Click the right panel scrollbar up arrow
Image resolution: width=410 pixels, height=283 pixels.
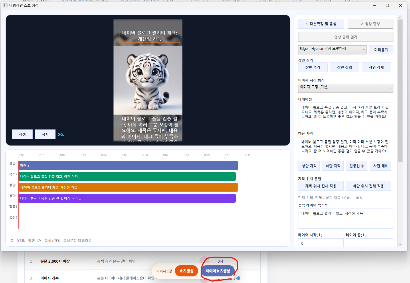click(400, 17)
